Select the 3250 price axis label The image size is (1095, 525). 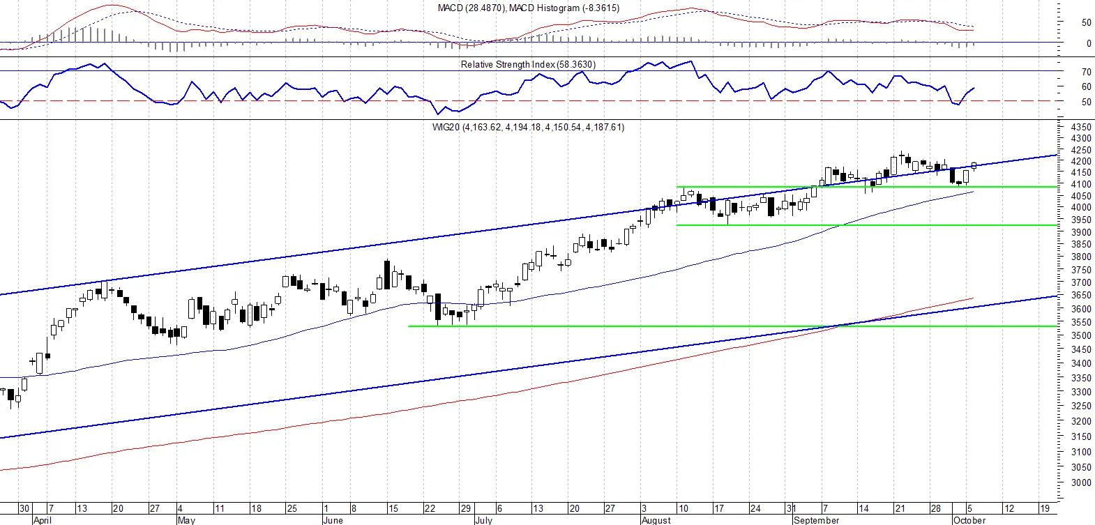(1081, 406)
